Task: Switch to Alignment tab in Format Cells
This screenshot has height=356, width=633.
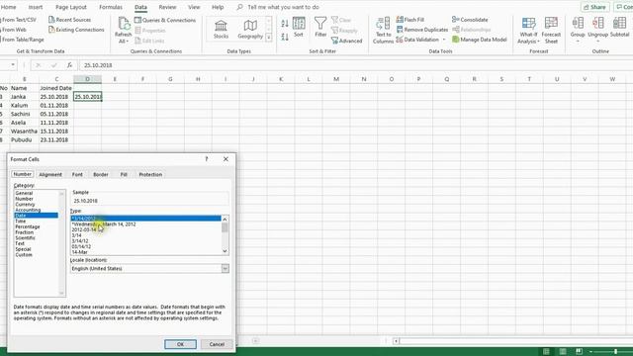Action: [x=50, y=174]
